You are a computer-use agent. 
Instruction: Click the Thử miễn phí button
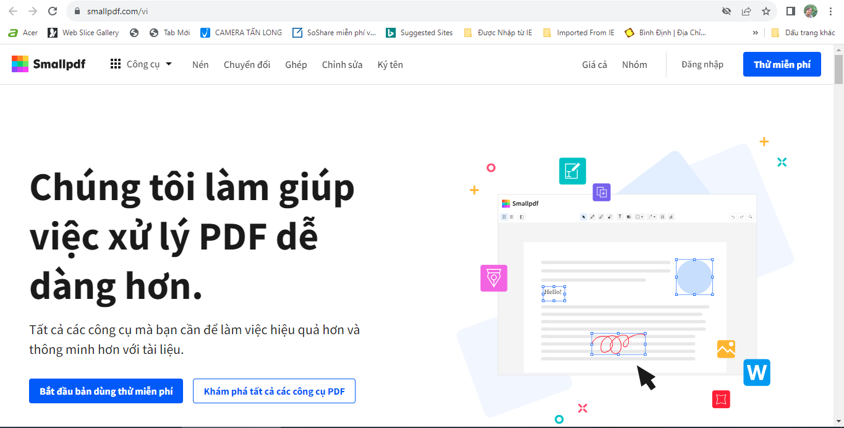(782, 64)
